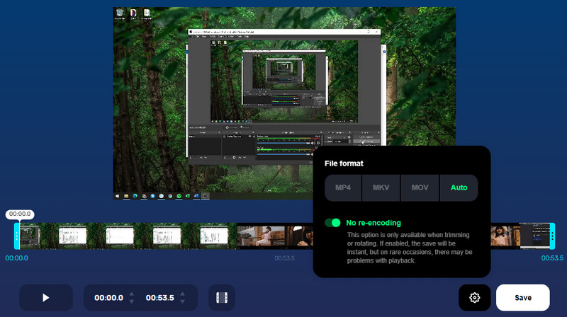The width and height of the screenshot is (567, 317).
Task: Toggle the No re-encoding switch
Action: (x=332, y=223)
